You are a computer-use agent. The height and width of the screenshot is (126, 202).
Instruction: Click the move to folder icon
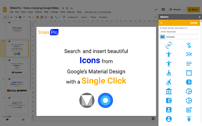67,8
